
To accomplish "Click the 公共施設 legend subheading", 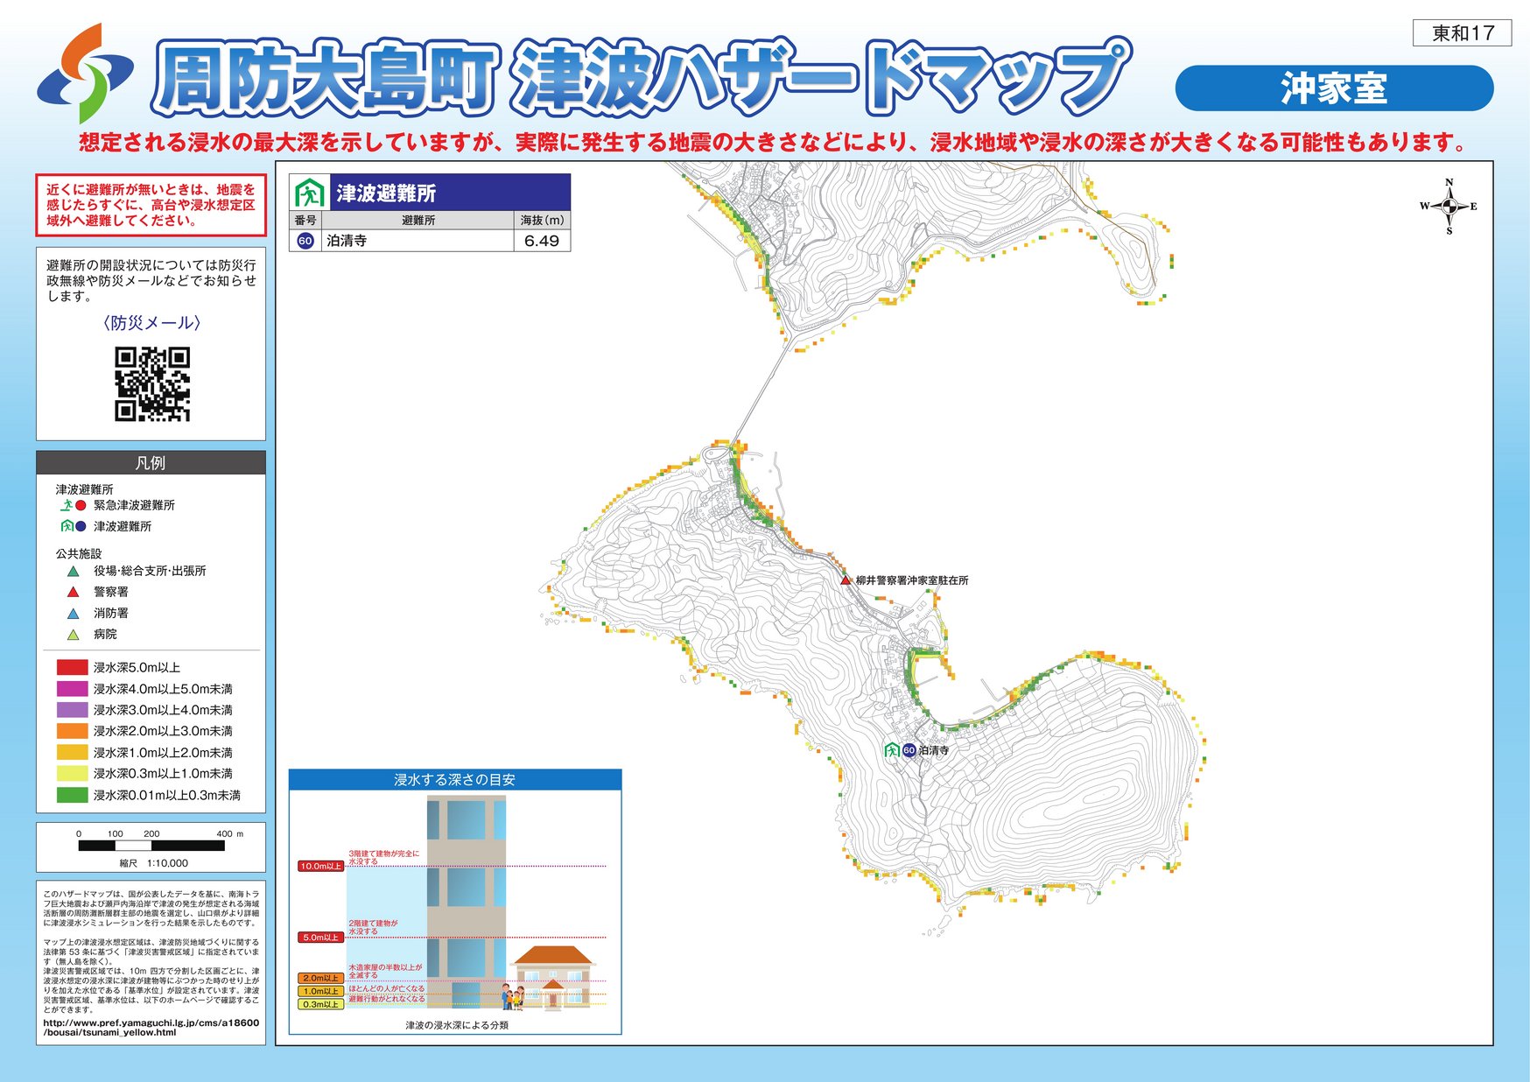I will [79, 553].
